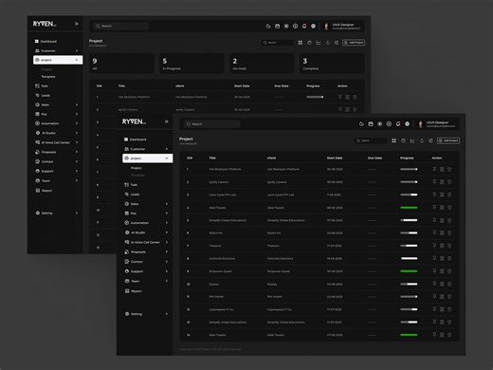Click progress bar in row 8, front window
Viewport: 493px width, 370px height.
point(409,258)
